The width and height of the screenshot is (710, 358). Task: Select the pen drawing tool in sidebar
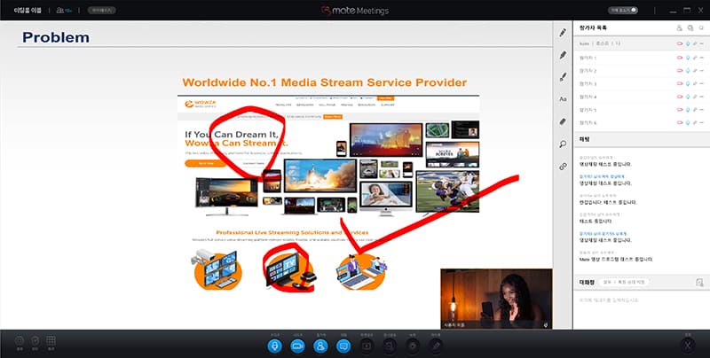coord(563,33)
